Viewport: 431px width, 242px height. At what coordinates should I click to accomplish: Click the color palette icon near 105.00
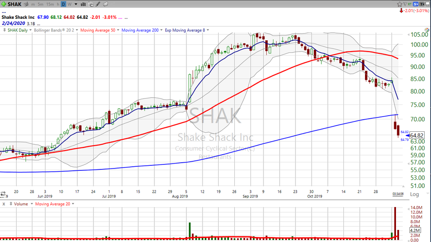point(427,30)
